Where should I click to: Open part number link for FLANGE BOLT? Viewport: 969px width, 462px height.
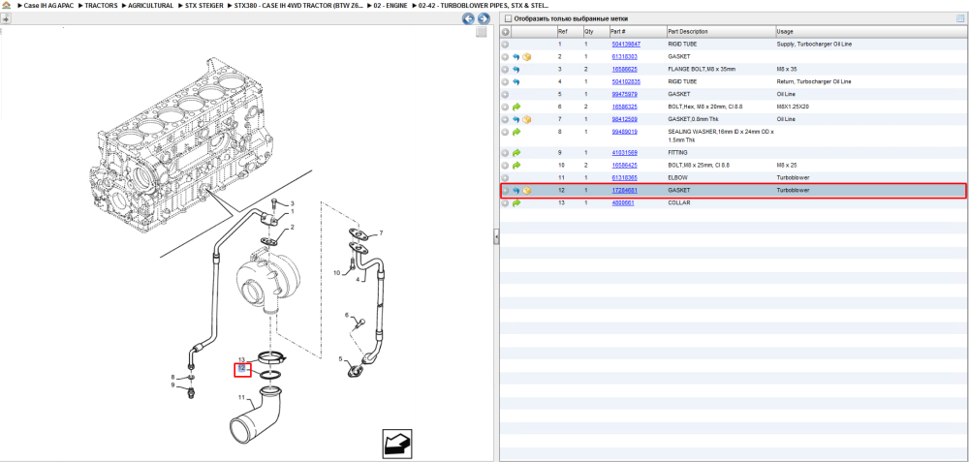625,69
